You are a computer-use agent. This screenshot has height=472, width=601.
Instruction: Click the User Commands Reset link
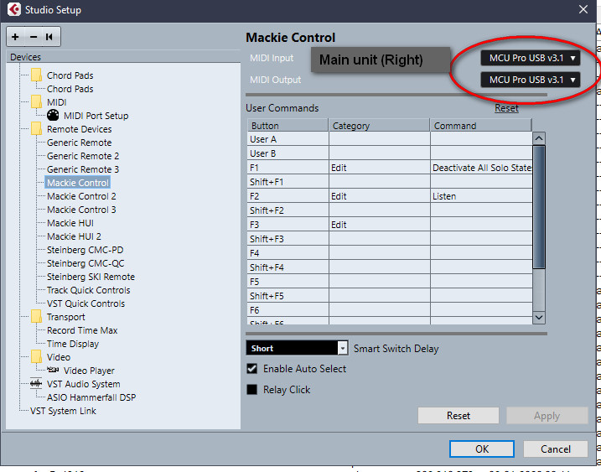[506, 108]
